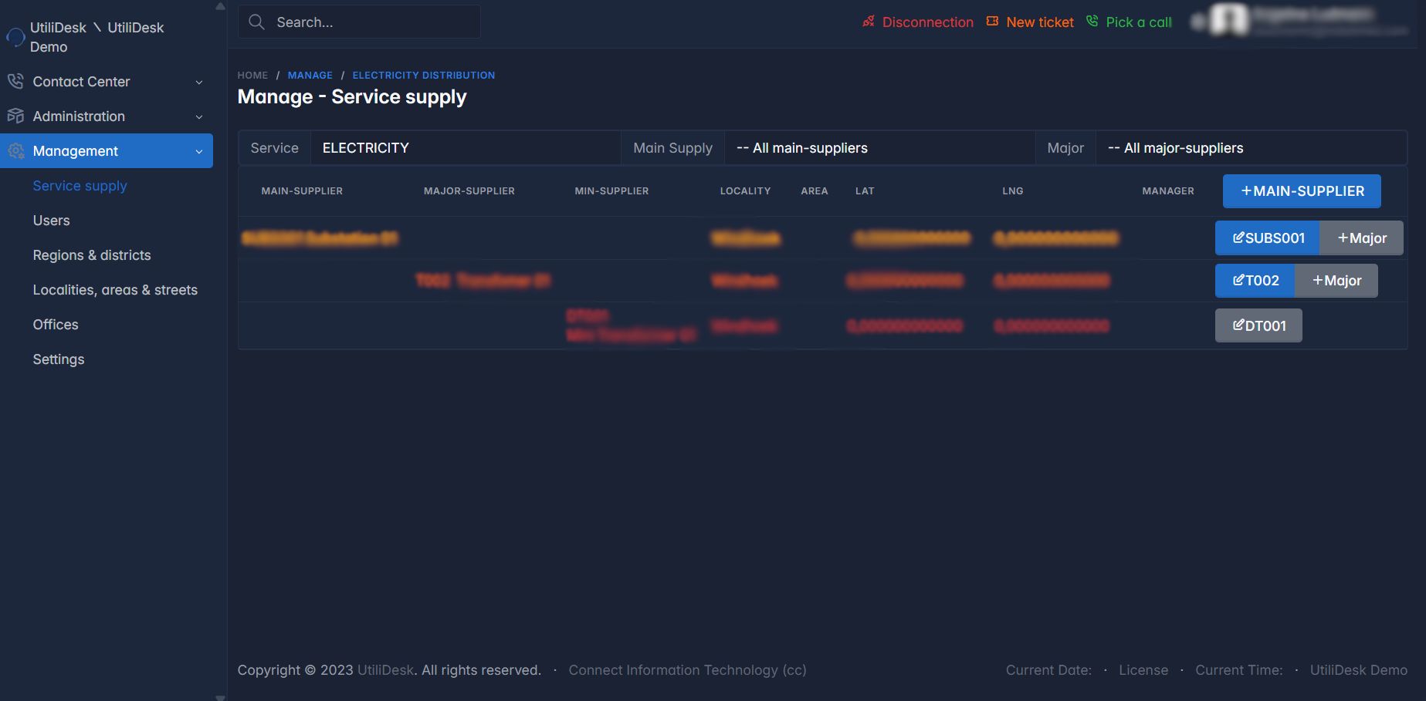This screenshot has width=1426, height=701.
Task: Follow the Manage breadcrumb link
Action: click(310, 75)
